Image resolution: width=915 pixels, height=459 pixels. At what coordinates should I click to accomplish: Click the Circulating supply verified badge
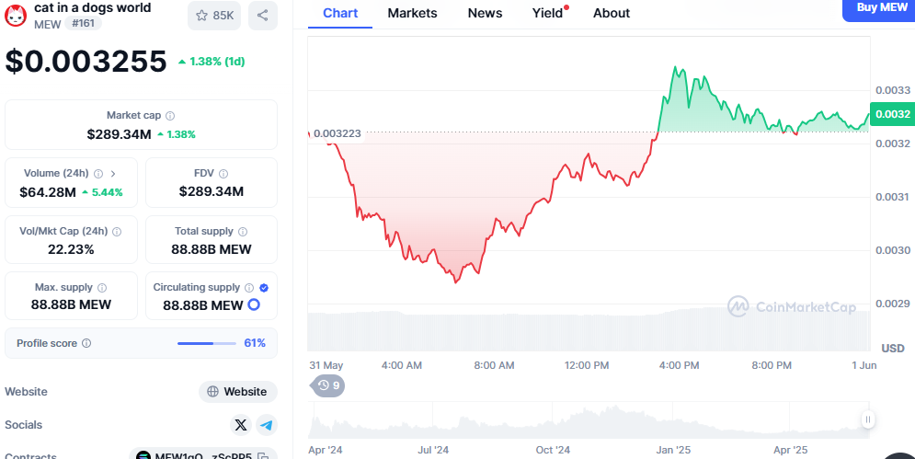pos(264,287)
